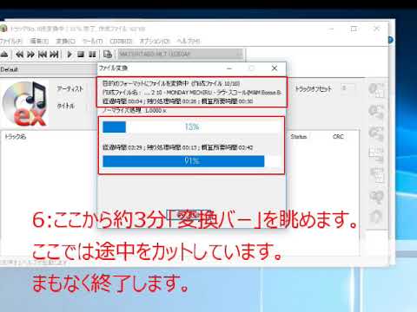Click the CDex disc logo image
The image size is (417, 312).
25,104
